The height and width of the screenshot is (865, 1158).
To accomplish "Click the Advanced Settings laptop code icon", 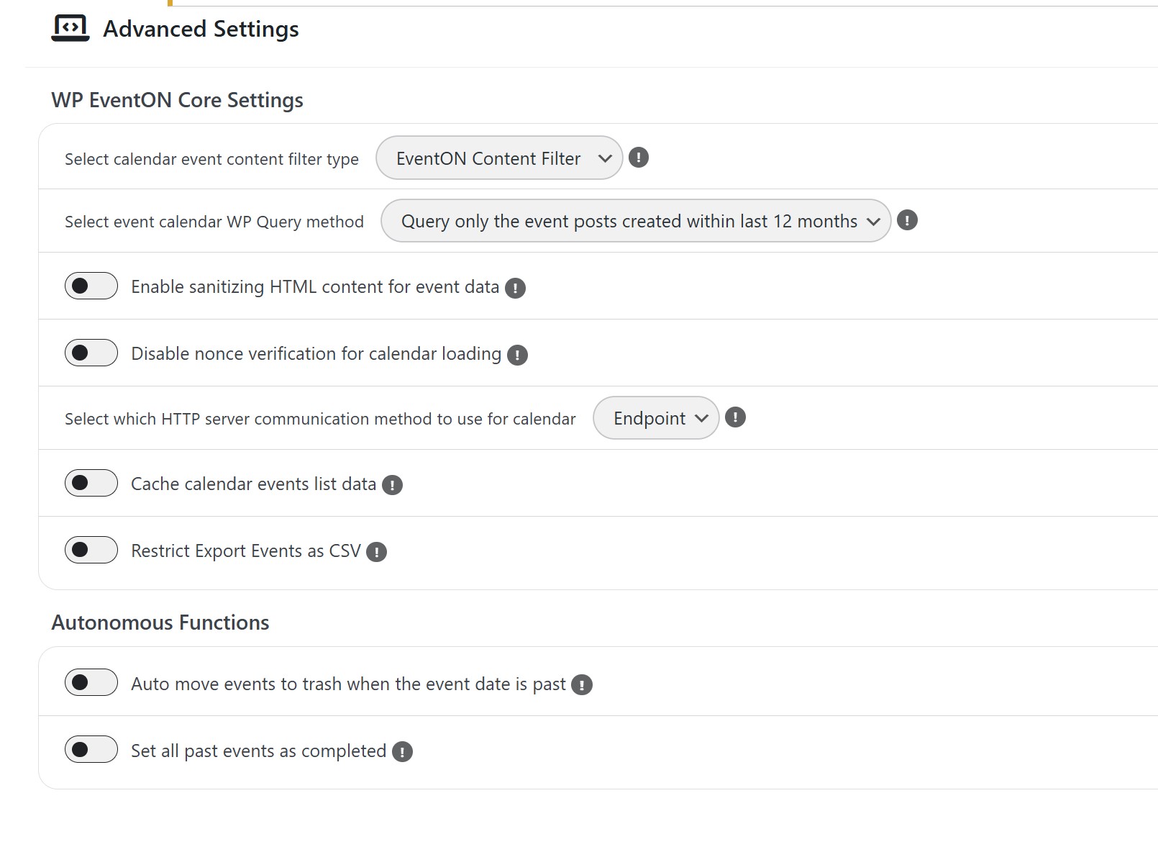I will (70, 29).
